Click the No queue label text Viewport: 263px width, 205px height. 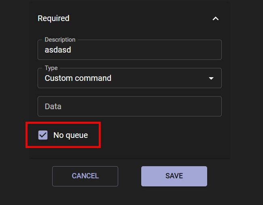[x=70, y=135]
